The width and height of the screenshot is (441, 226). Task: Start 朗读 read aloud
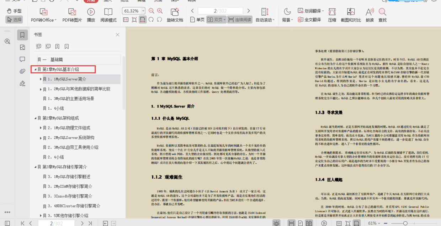tap(370, 16)
